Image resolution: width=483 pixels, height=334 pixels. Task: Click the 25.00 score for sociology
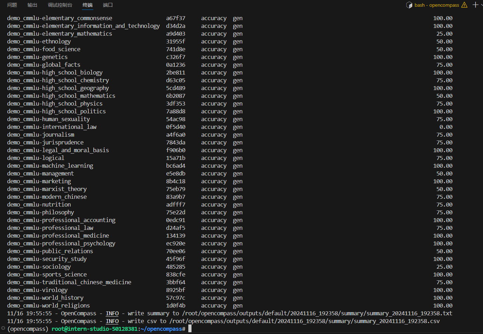(444, 267)
